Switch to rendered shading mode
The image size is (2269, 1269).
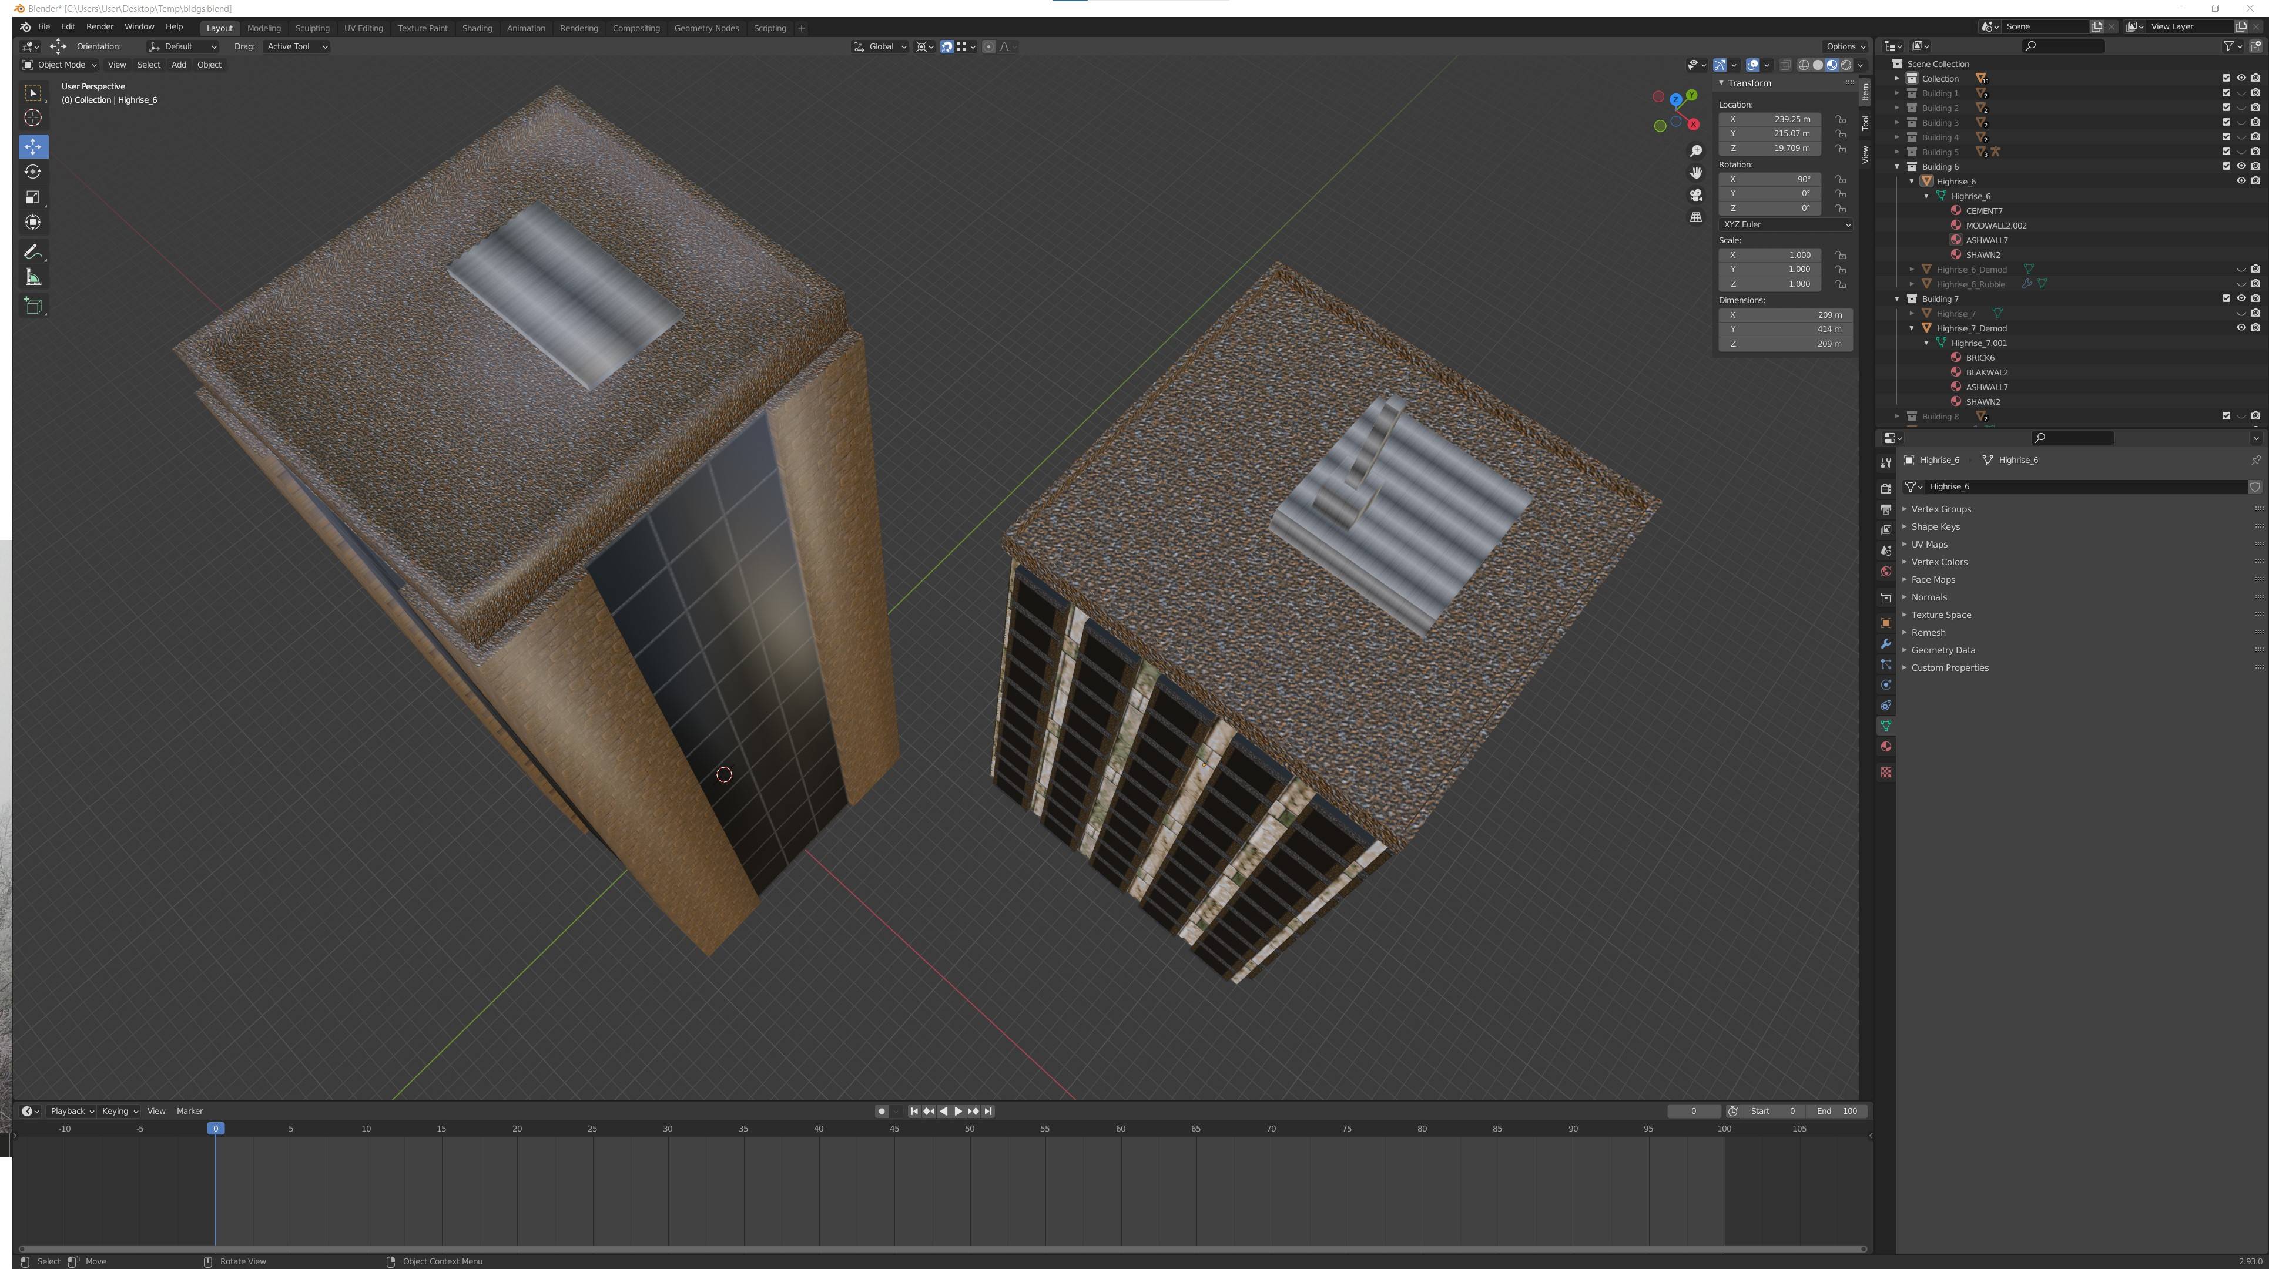[x=1846, y=65]
